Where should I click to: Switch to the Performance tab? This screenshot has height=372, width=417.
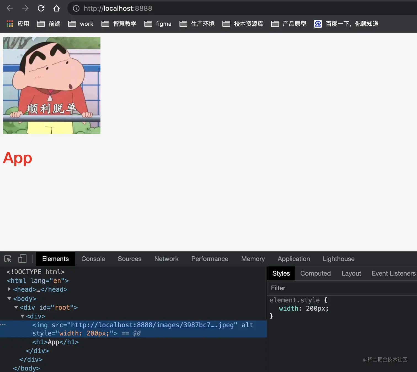(x=210, y=259)
